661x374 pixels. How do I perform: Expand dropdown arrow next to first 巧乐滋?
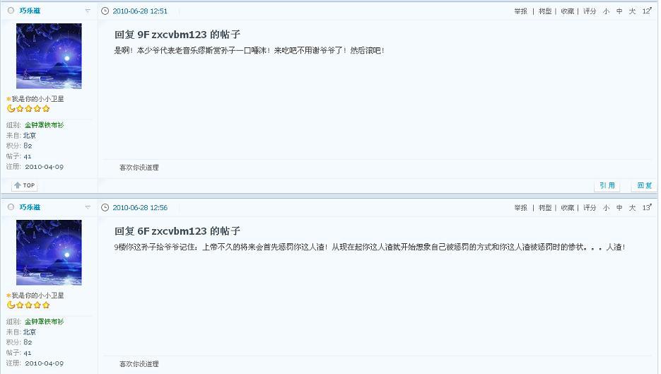pyautogui.click(x=88, y=11)
